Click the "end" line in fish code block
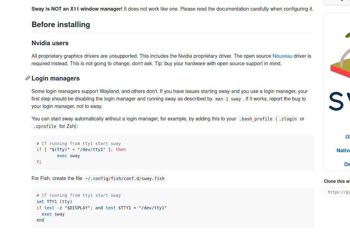The width and height of the screenshot is (350, 234). [40, 220]
